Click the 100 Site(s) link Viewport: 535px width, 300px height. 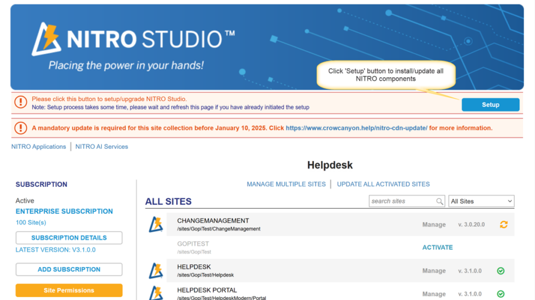[31, 223]
